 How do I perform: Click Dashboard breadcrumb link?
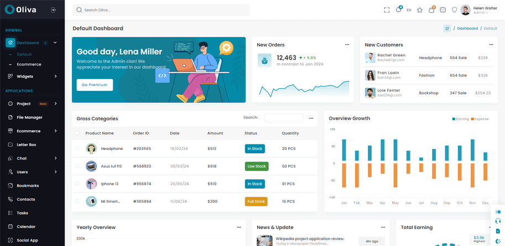pos(467,28)
